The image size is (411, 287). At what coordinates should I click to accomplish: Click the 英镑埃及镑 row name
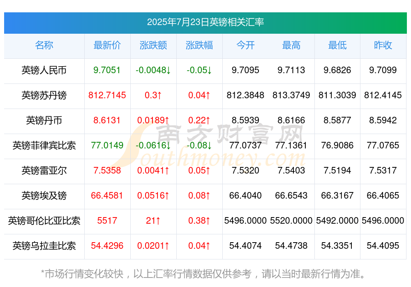(x=44, y=195)
